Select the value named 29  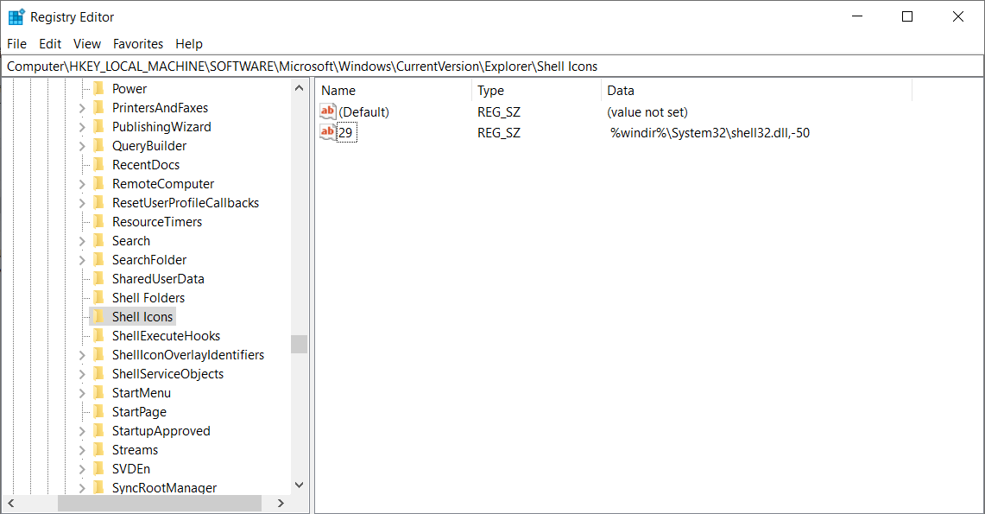346,132
